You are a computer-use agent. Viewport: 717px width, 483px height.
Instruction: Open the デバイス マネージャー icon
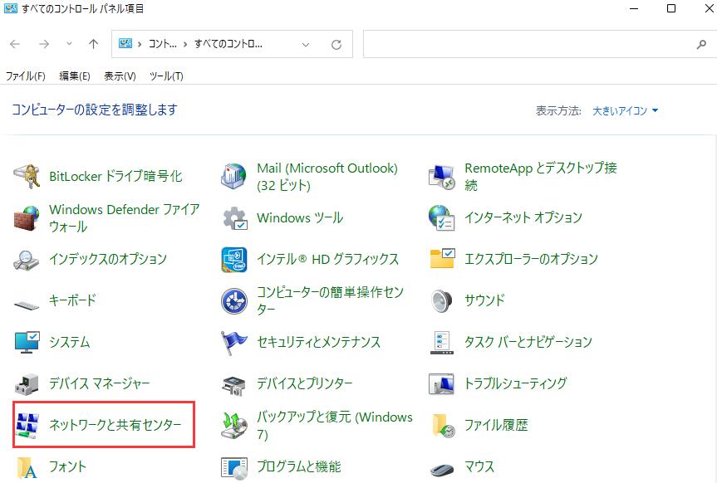tap(27, 383)
